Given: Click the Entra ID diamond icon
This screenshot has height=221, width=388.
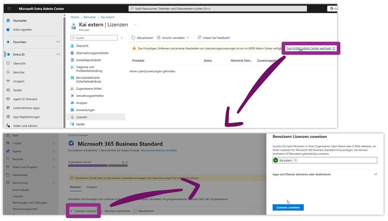Looking at the screenshot, I should [x=8, y=54].
